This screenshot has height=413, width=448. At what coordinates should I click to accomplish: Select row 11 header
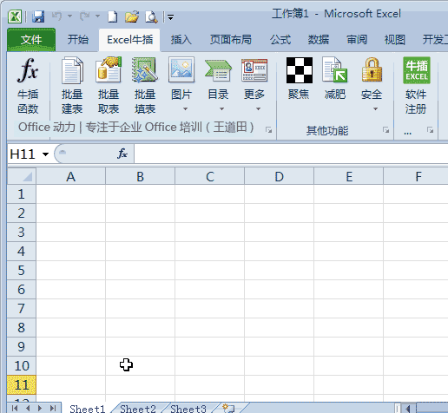[x=22, y=385]
